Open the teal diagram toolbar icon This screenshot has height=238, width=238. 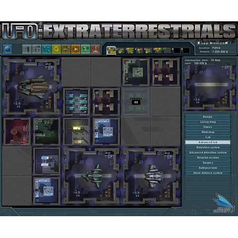pos(47,49)
